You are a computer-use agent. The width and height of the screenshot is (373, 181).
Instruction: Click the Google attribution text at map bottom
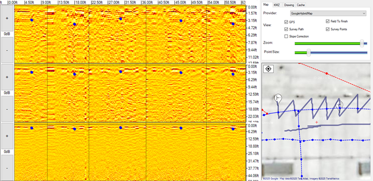[x=301, y=179]
